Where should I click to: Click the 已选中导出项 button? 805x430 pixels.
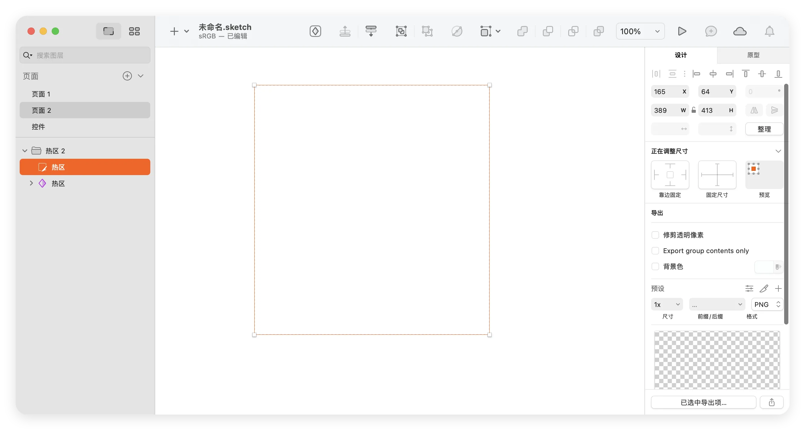pos(703,402)
